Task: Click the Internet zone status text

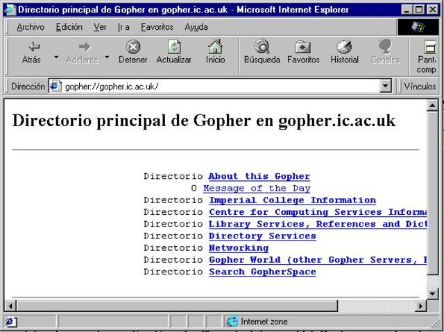Action: (264, 322)
